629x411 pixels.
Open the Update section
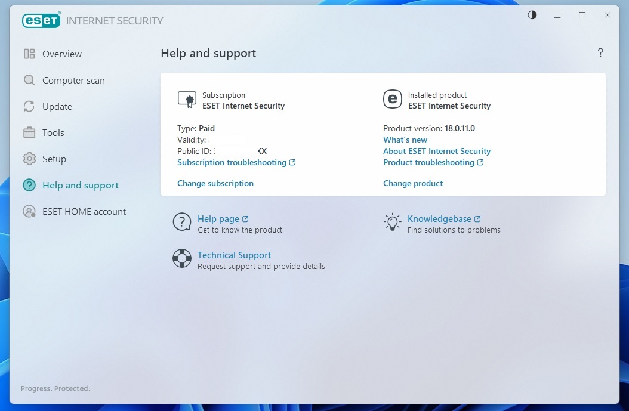(x=57, y=107)
